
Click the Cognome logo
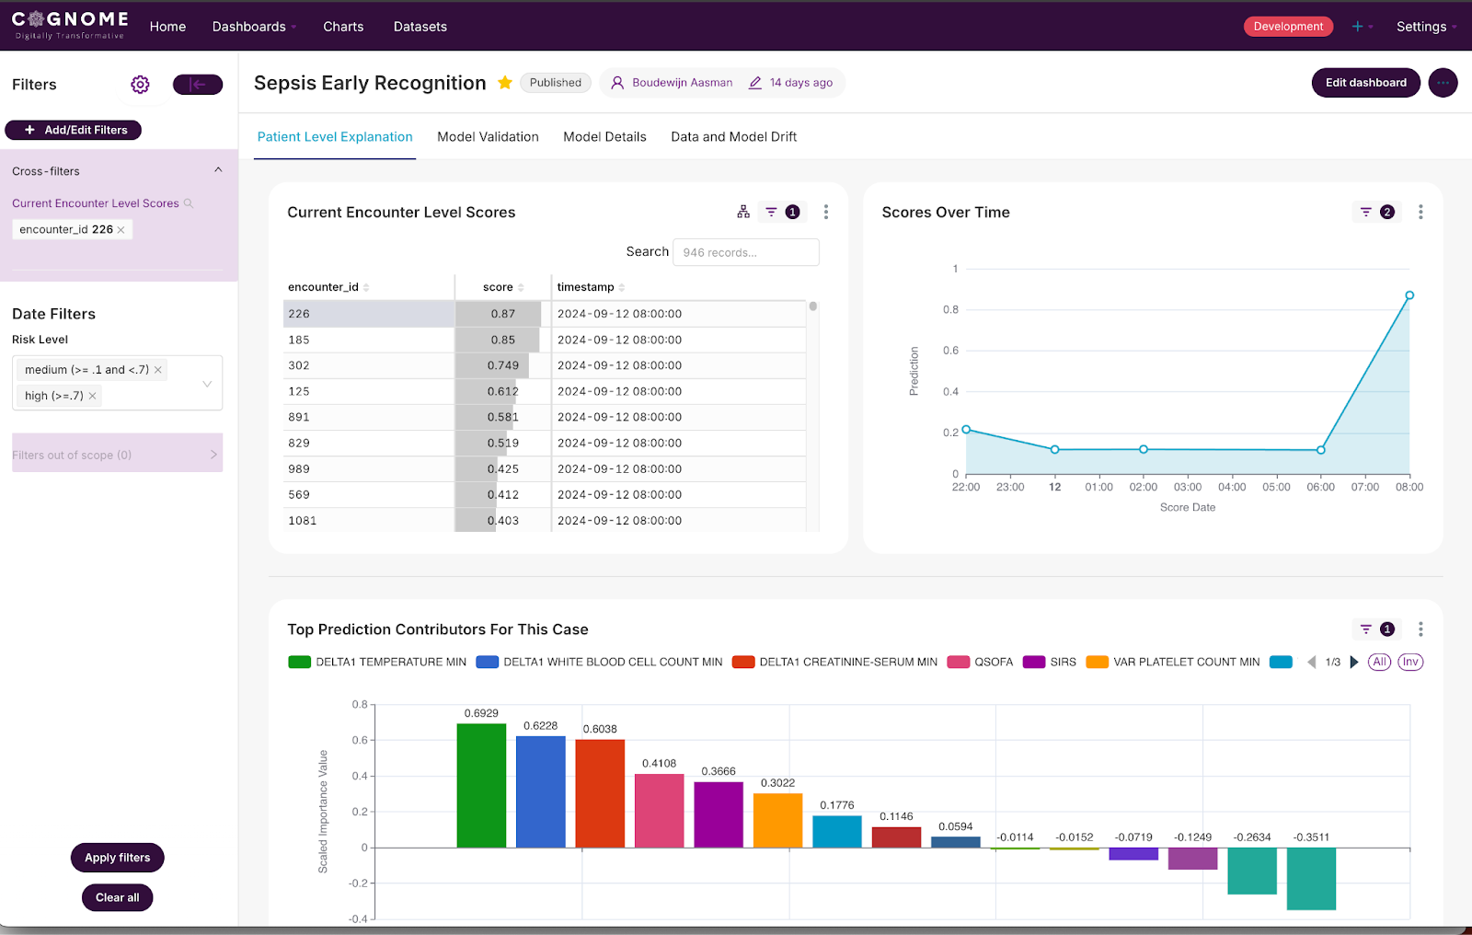[x=70, y=25]
